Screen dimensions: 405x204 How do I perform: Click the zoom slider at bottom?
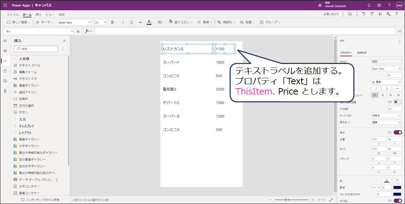pos(292,200)
